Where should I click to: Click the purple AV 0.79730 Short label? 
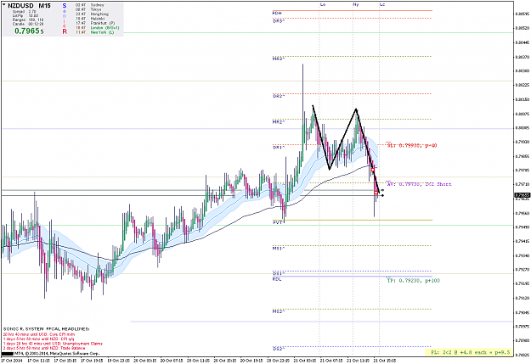pos(419,184)
